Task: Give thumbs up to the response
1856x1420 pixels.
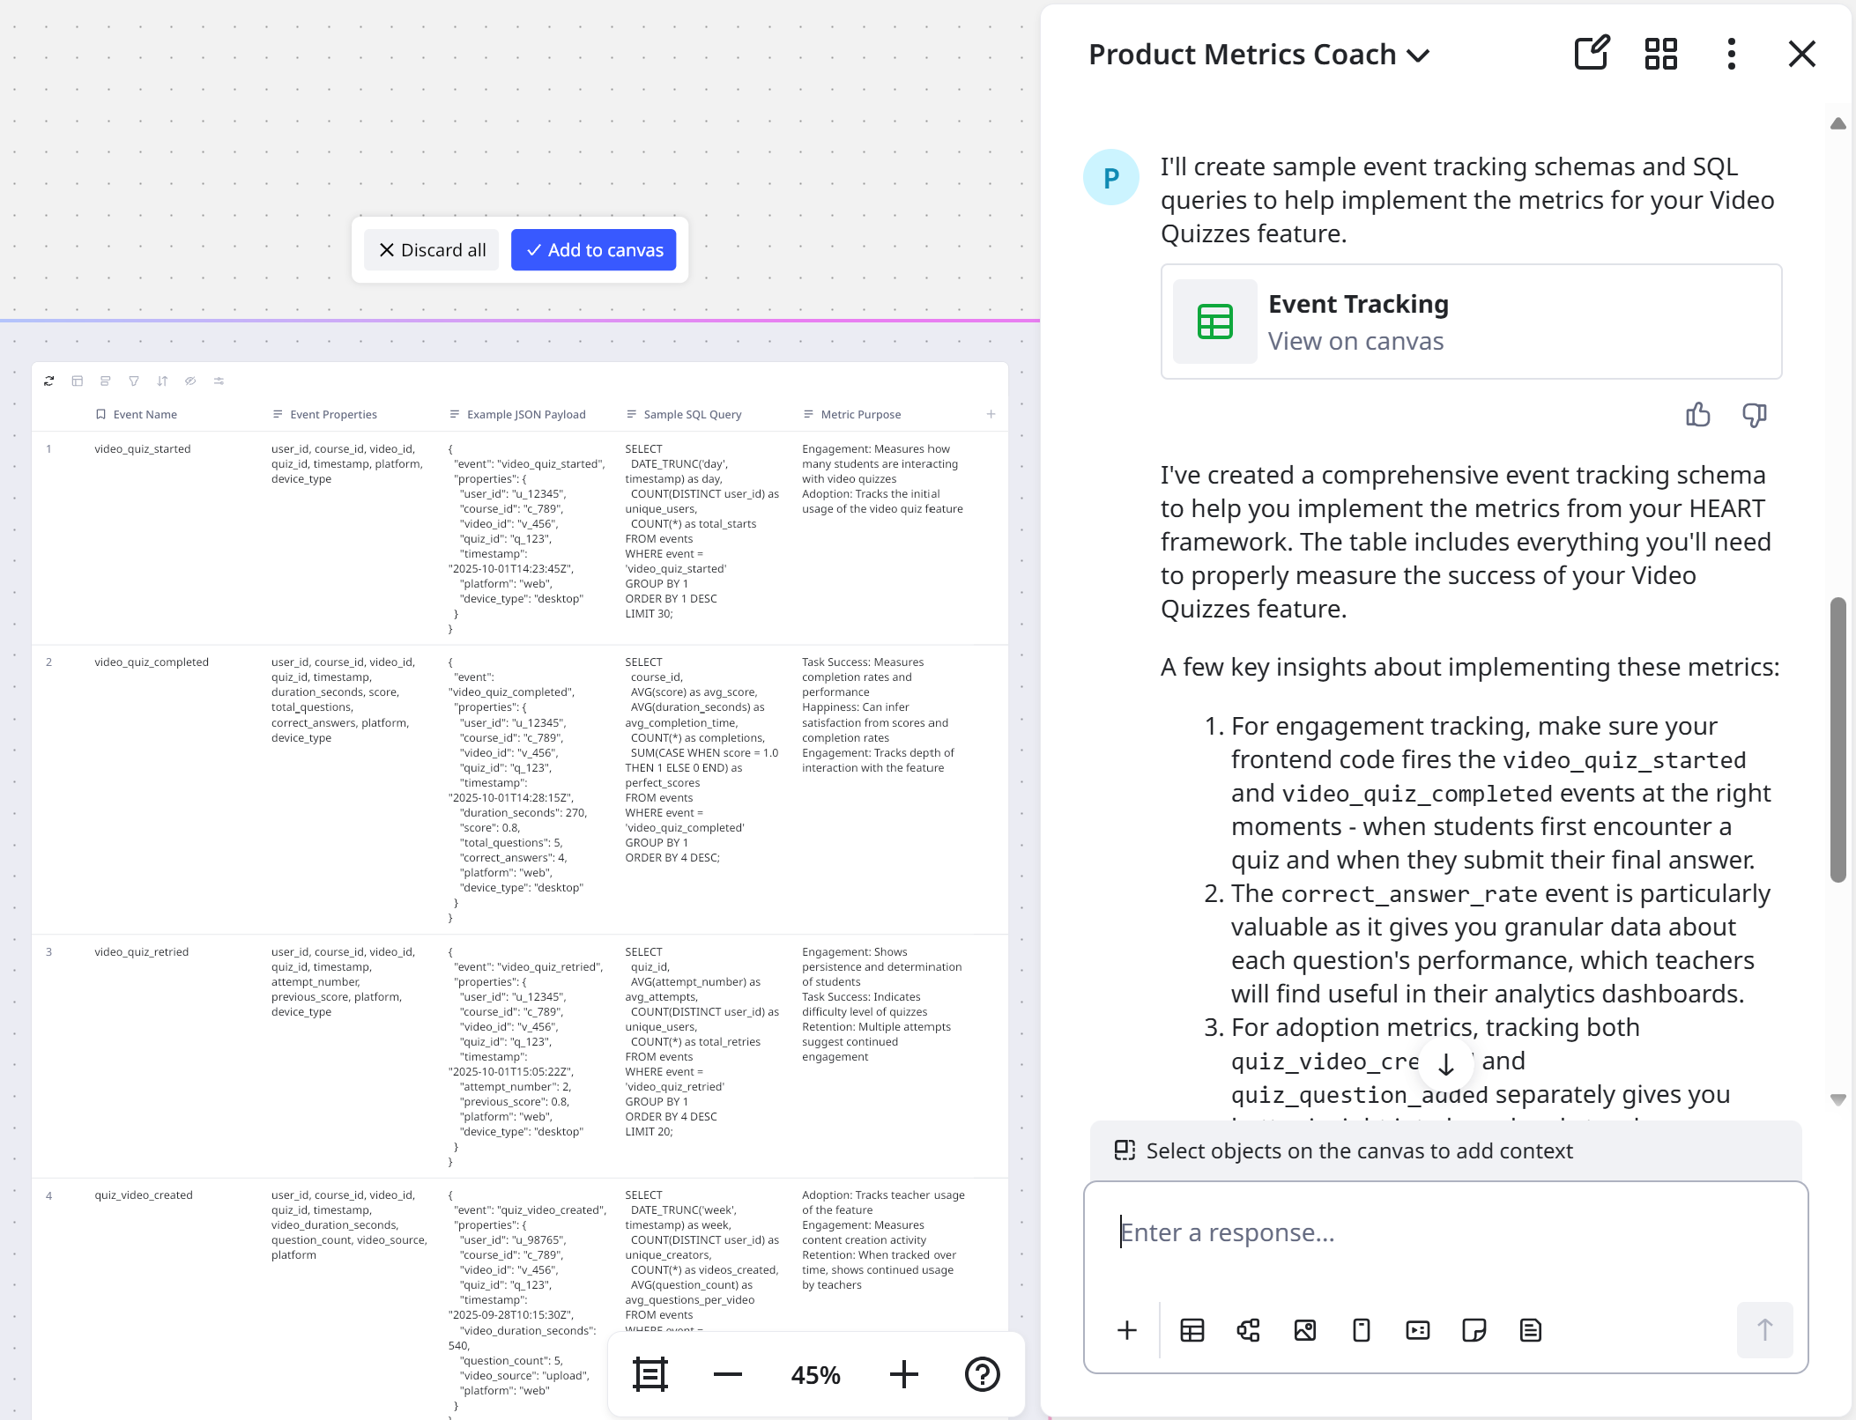Action: click(x=1697, y=414)
